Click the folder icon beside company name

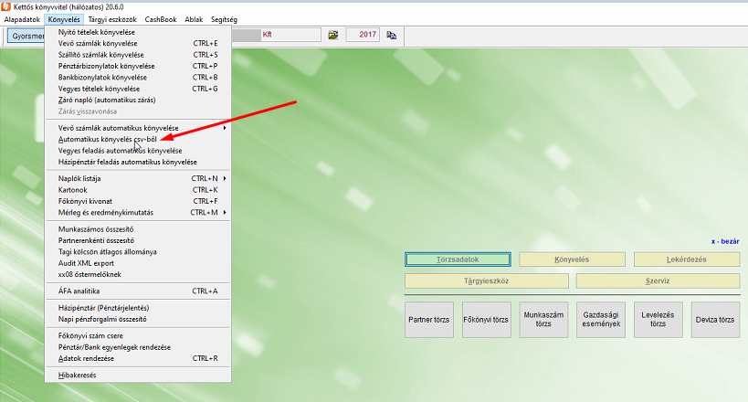[333, 35]
